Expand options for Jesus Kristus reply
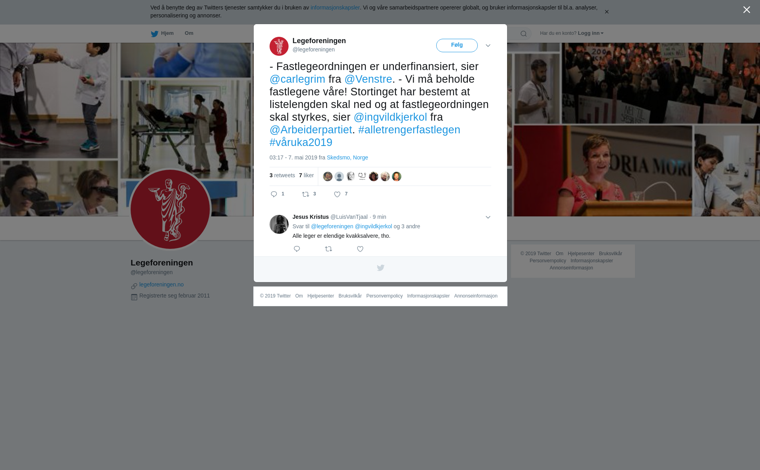The height and width of the screenshot is (470, 760). click(488, 217)
